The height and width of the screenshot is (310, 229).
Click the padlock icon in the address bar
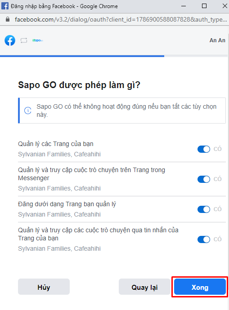click(x=8, y=19)
